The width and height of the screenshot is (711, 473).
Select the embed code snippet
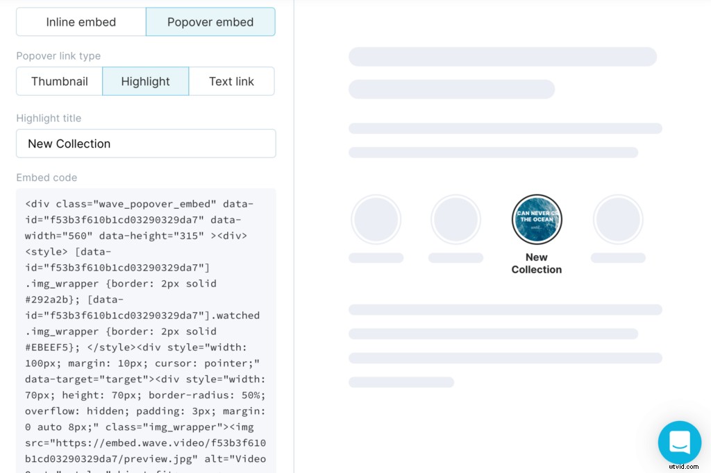pos(145,326)
